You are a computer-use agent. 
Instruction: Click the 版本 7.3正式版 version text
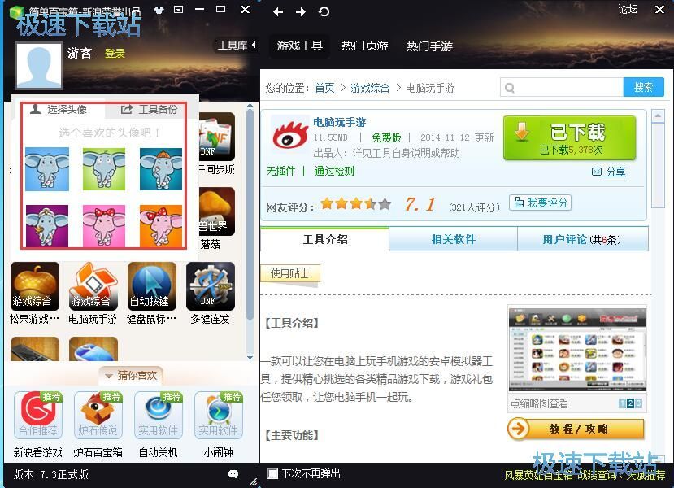coord(50,474)
